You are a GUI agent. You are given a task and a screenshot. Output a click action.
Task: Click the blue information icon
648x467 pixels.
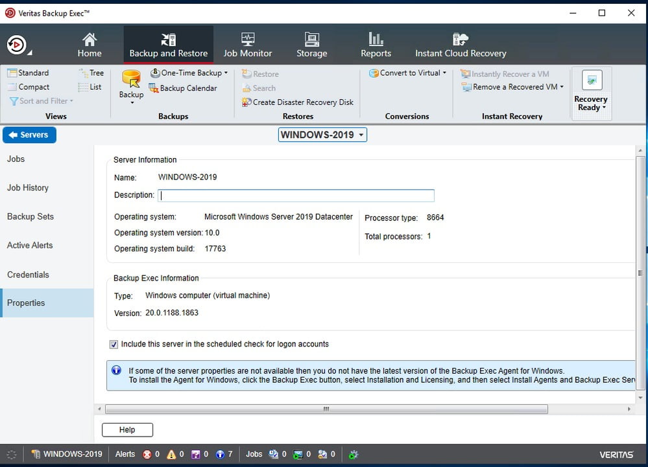pos(117,370)
